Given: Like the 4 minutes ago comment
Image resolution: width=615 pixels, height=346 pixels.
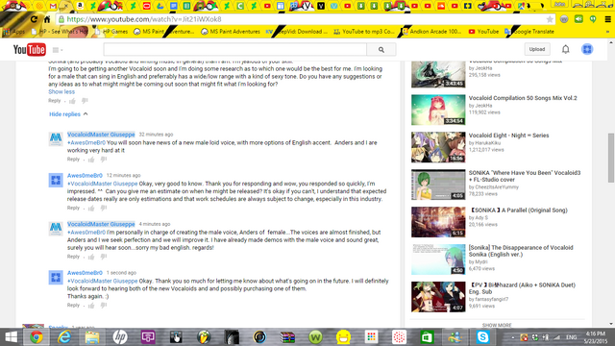Looking at the screenshot, I should pyautogui.click(x=91, y=257).
